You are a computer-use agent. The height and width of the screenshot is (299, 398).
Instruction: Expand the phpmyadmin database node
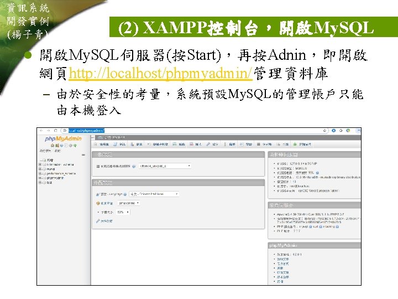tap(40, 178)
